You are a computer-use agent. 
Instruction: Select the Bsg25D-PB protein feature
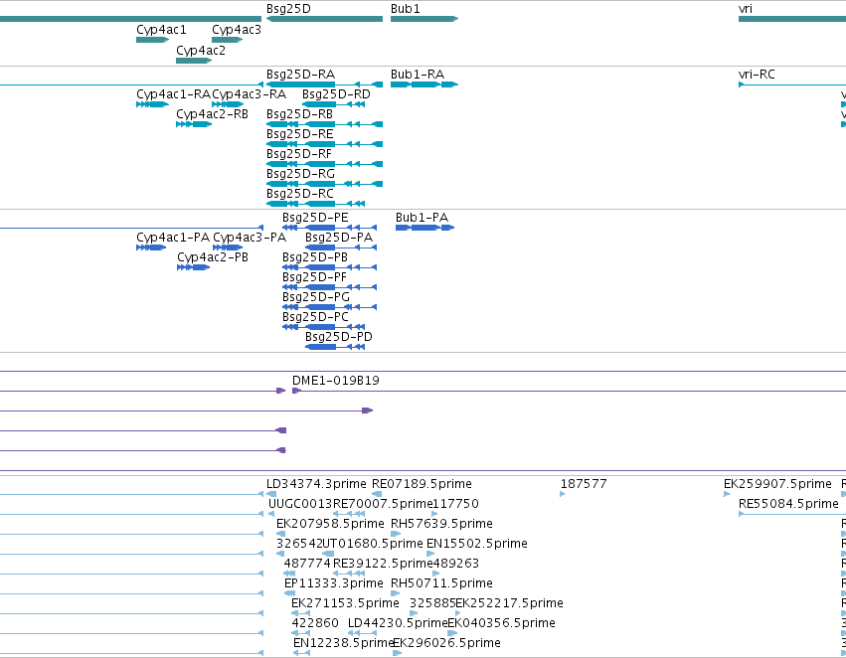pos(329,267)
